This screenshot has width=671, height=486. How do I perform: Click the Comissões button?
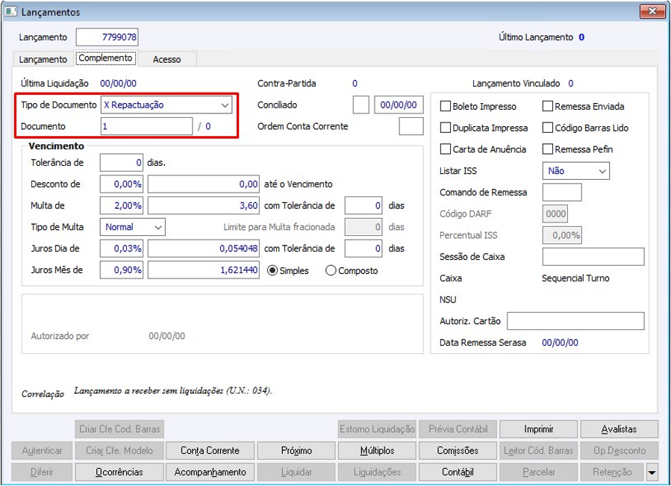pos(458,450)
